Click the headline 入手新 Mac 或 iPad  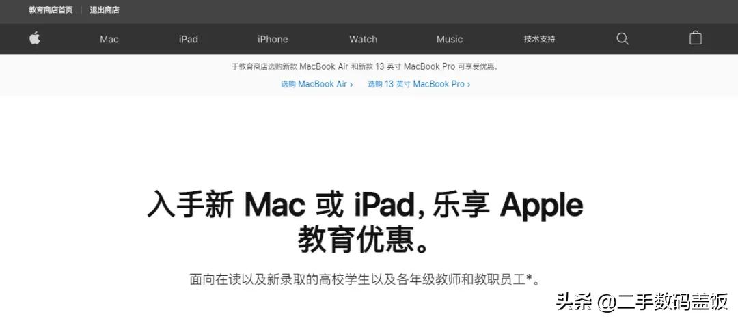365,223
